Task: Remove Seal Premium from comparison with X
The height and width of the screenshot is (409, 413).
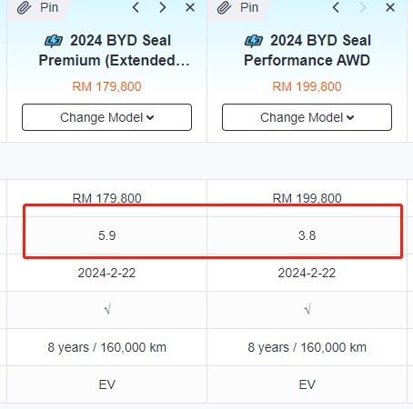Action: click(190, 7)
